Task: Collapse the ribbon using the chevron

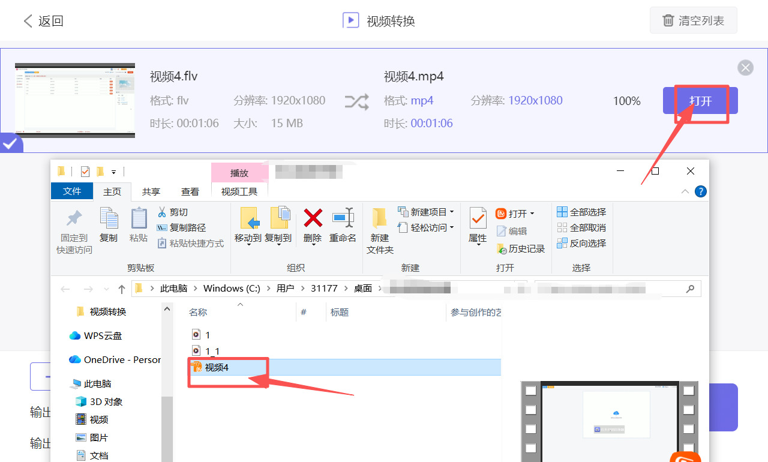Action: coord(685,191)
